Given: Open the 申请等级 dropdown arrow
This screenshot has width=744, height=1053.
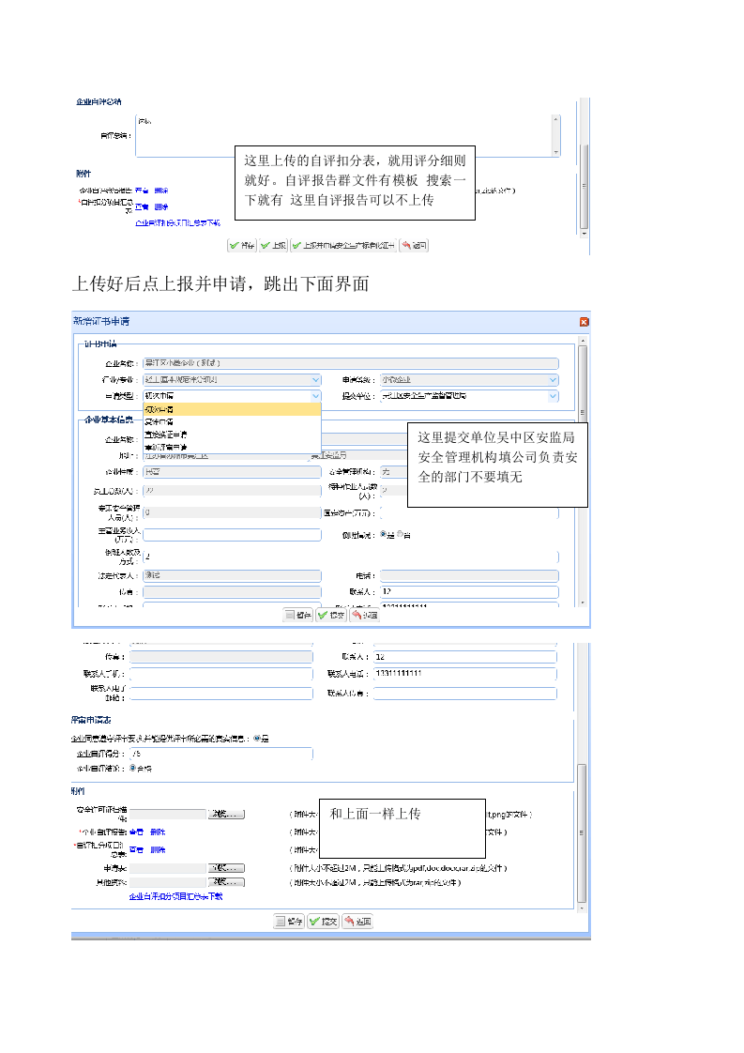Looking at the screenshot, I should [x=554, y=380].
